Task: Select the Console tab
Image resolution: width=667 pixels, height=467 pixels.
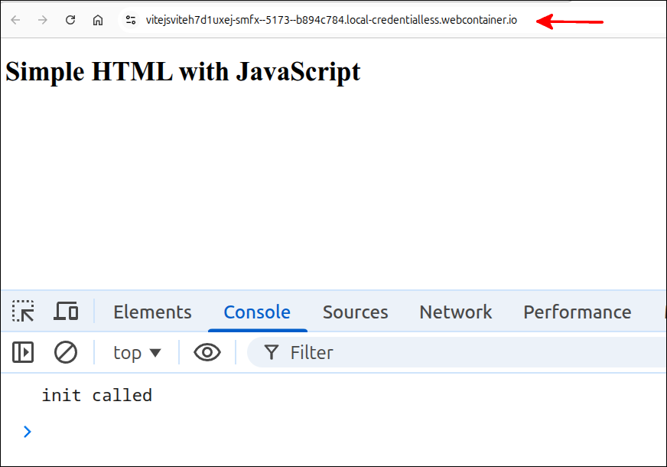Action: tap(257, 312)
